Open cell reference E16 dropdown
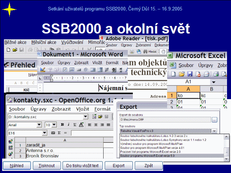 pos(44,133)
